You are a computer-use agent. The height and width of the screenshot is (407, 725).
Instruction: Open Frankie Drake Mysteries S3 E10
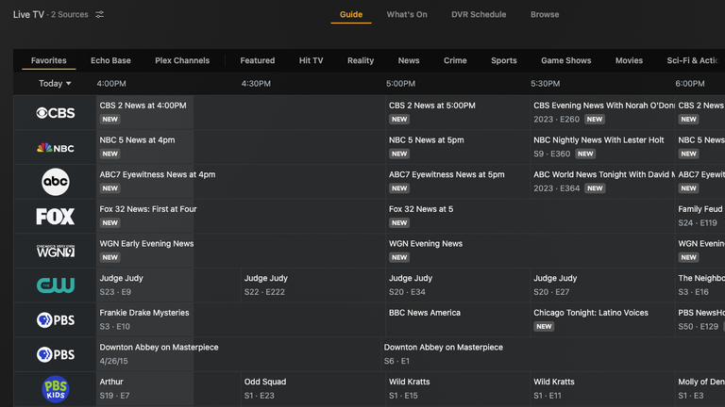[x=241, y=319]
